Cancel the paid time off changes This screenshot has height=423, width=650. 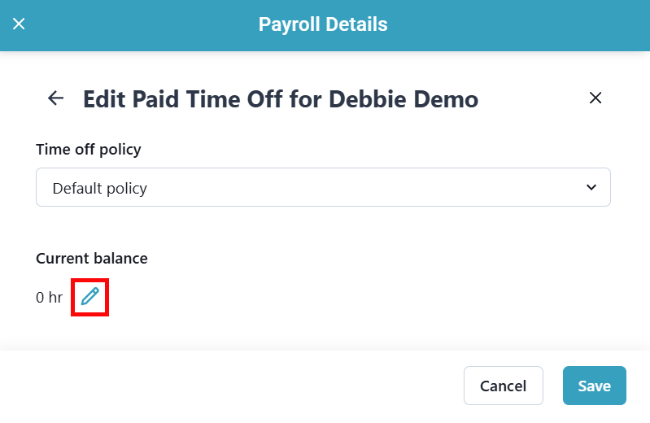[503, 386]
